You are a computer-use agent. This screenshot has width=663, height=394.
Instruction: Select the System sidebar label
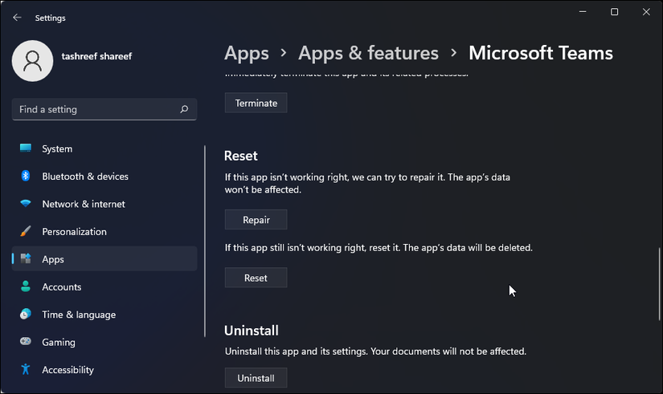pos(57,148)
